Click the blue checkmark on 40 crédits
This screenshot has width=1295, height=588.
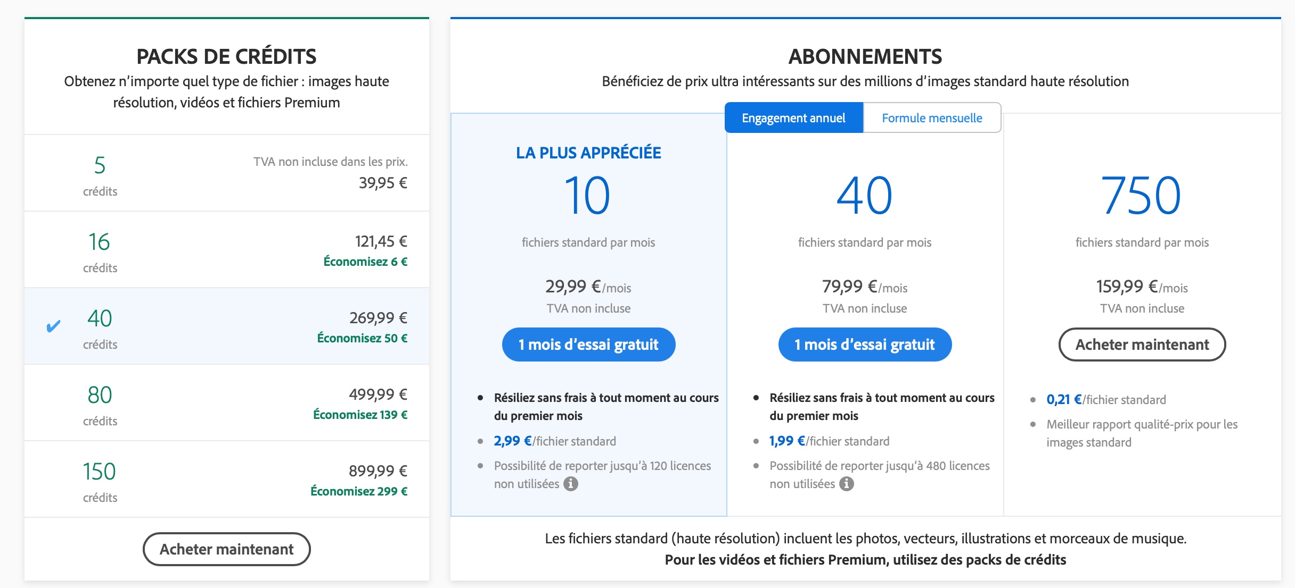53,326
